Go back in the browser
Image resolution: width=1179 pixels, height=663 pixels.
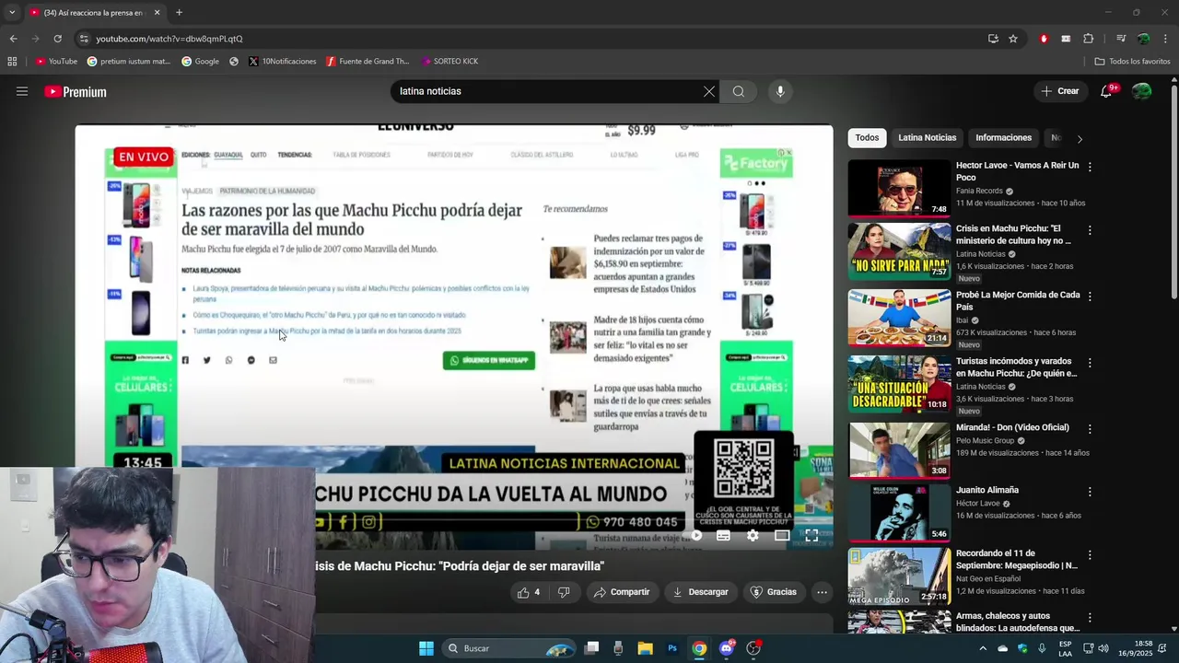pos(13,39)
